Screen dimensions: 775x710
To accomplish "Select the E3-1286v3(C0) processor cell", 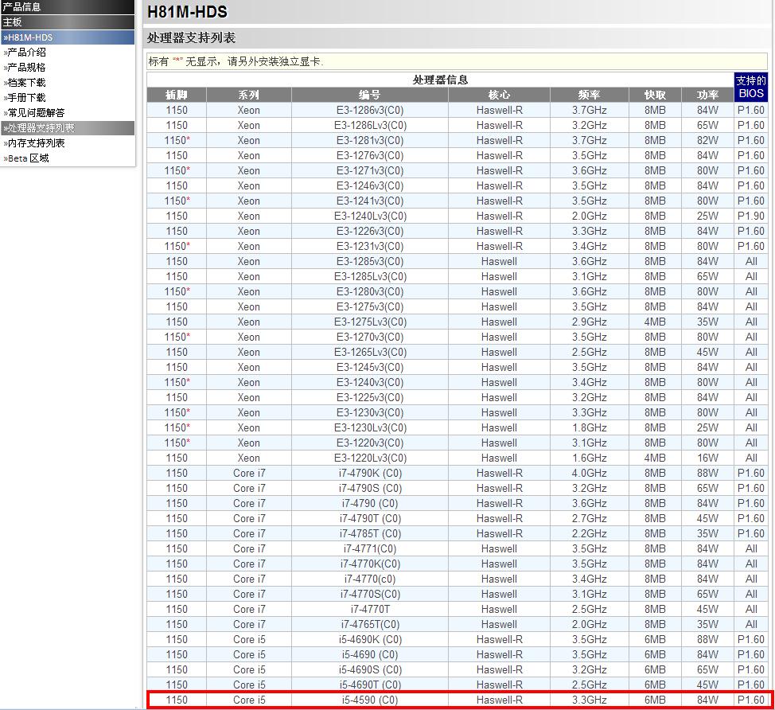I will point(369,110).
